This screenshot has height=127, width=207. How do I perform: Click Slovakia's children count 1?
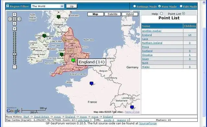(190, 55)
